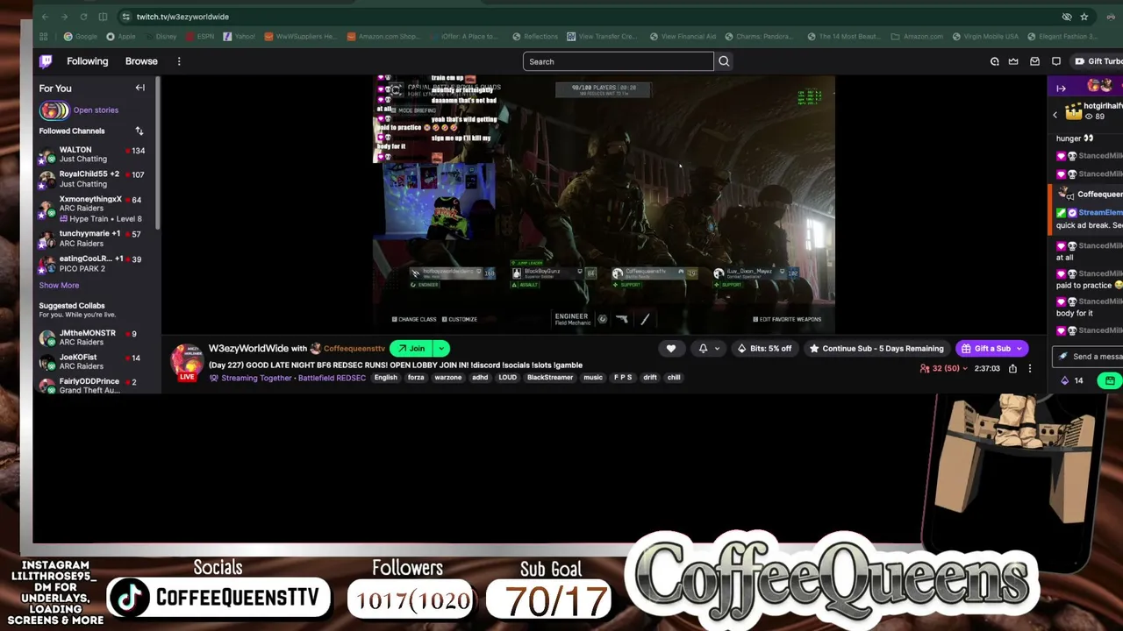Open the notifications inbox icon
This screenshot has width=1123, height=631.
click(x=1035, y=61)
